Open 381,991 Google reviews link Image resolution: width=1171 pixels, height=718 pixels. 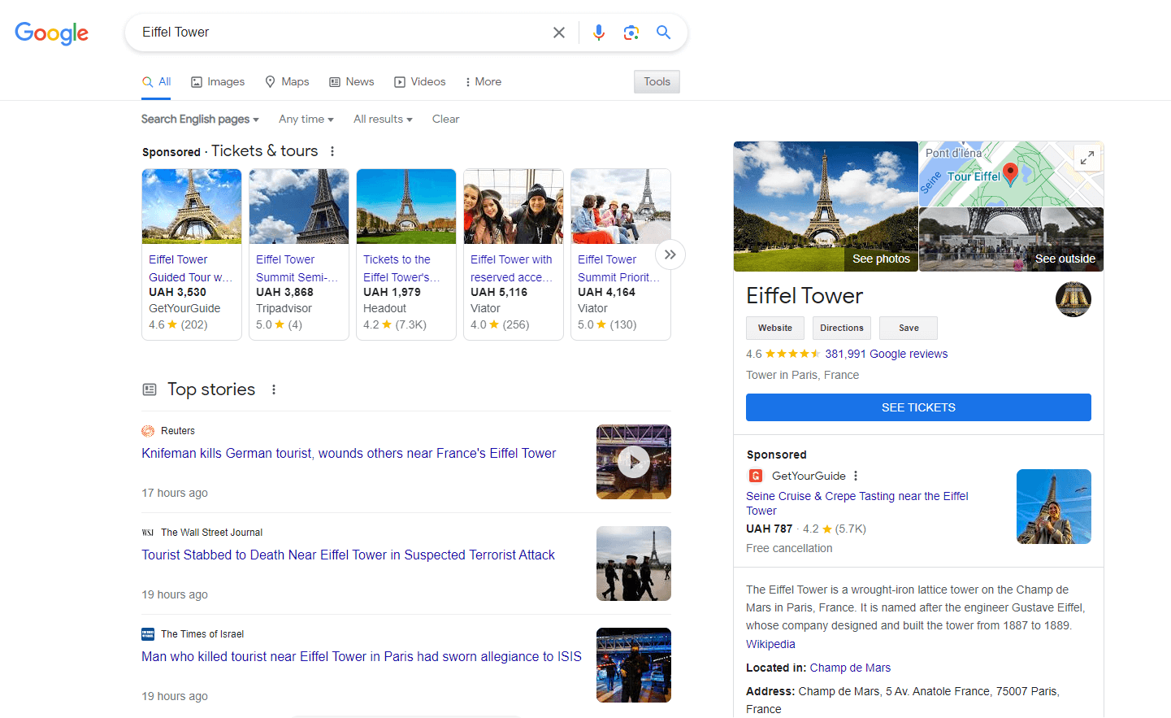tap(887, 355)
